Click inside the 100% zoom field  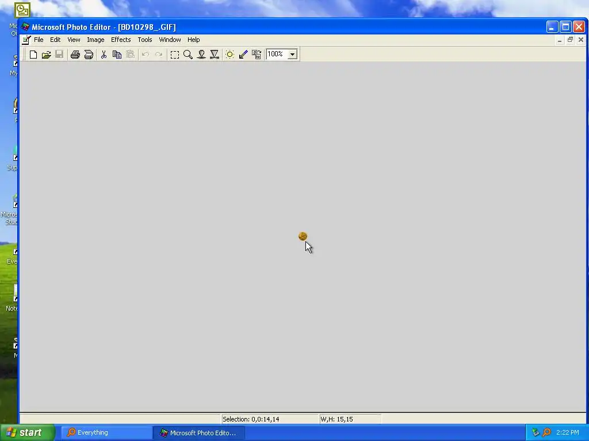click(277, 54)
